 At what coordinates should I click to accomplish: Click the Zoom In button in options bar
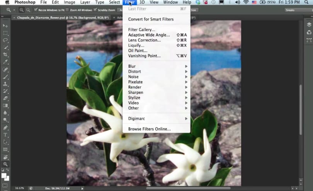21,10
